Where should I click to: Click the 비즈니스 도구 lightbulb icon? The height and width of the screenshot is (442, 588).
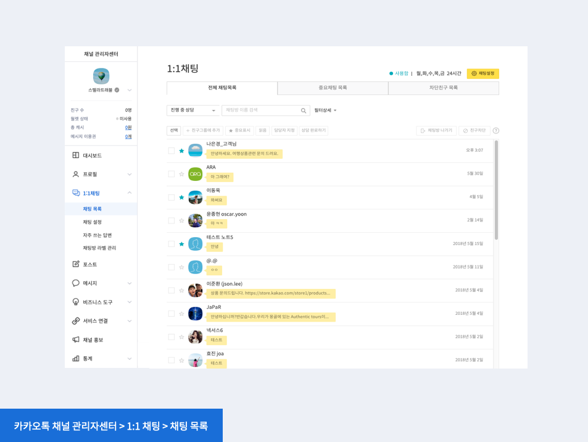(x=76, y=302)
